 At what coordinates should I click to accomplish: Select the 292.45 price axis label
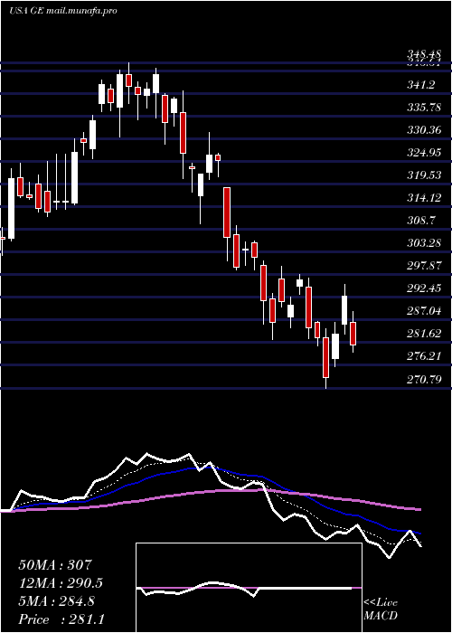[424, 288]
